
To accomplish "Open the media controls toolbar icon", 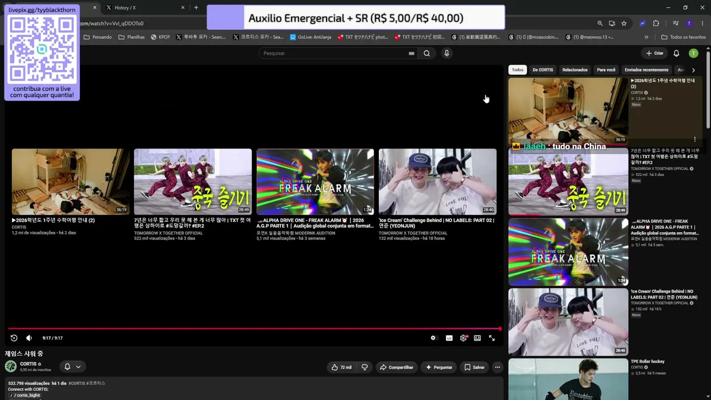I will tap(675, 23).
